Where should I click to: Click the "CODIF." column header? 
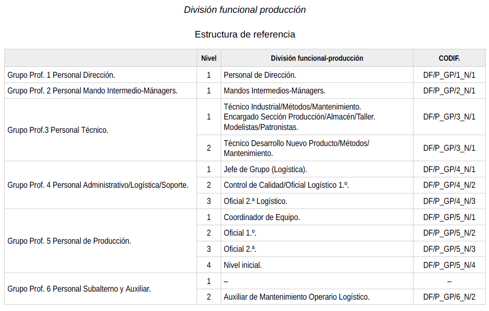point(449,58)
